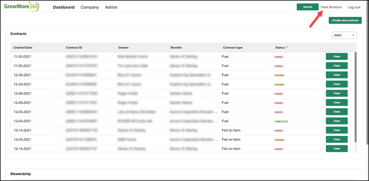This screenshot has height=181, width=369.
Task: Click the Contracts section heading
Action: tap(18, 34)
